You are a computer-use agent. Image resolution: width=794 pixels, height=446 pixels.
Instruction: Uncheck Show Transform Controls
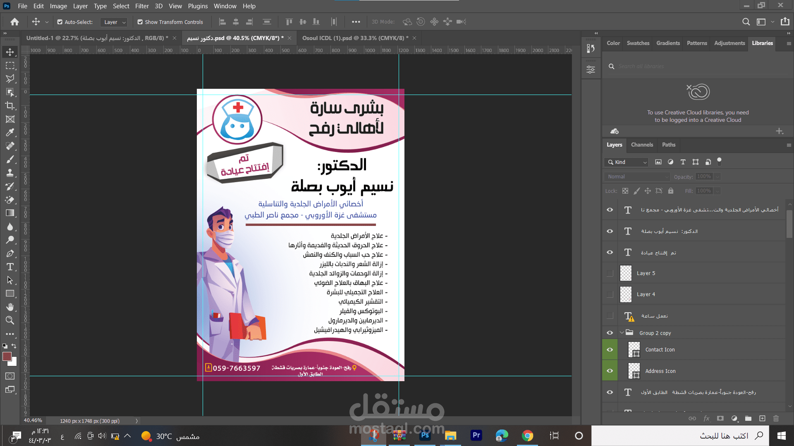click(139, 22)
